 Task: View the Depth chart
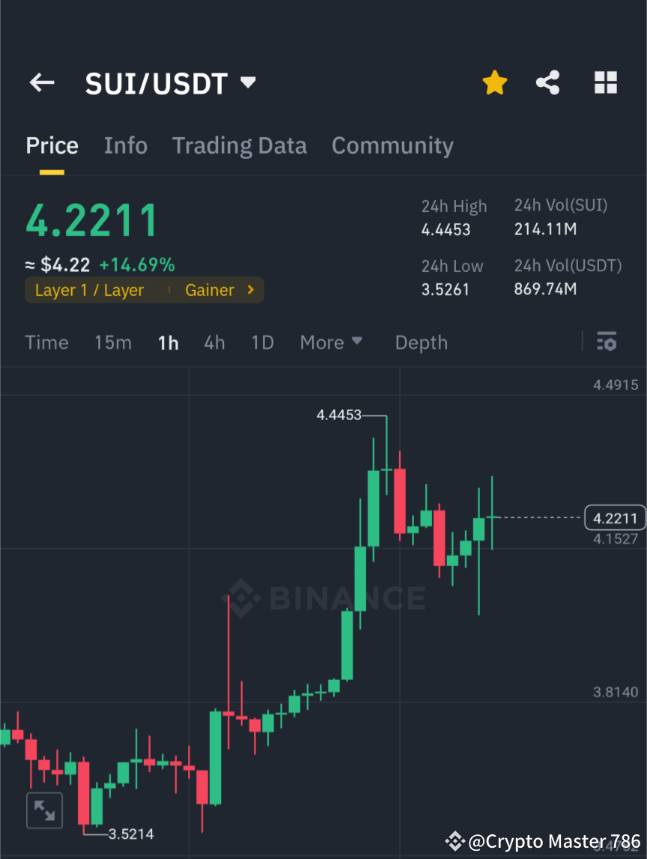[421, 342]
